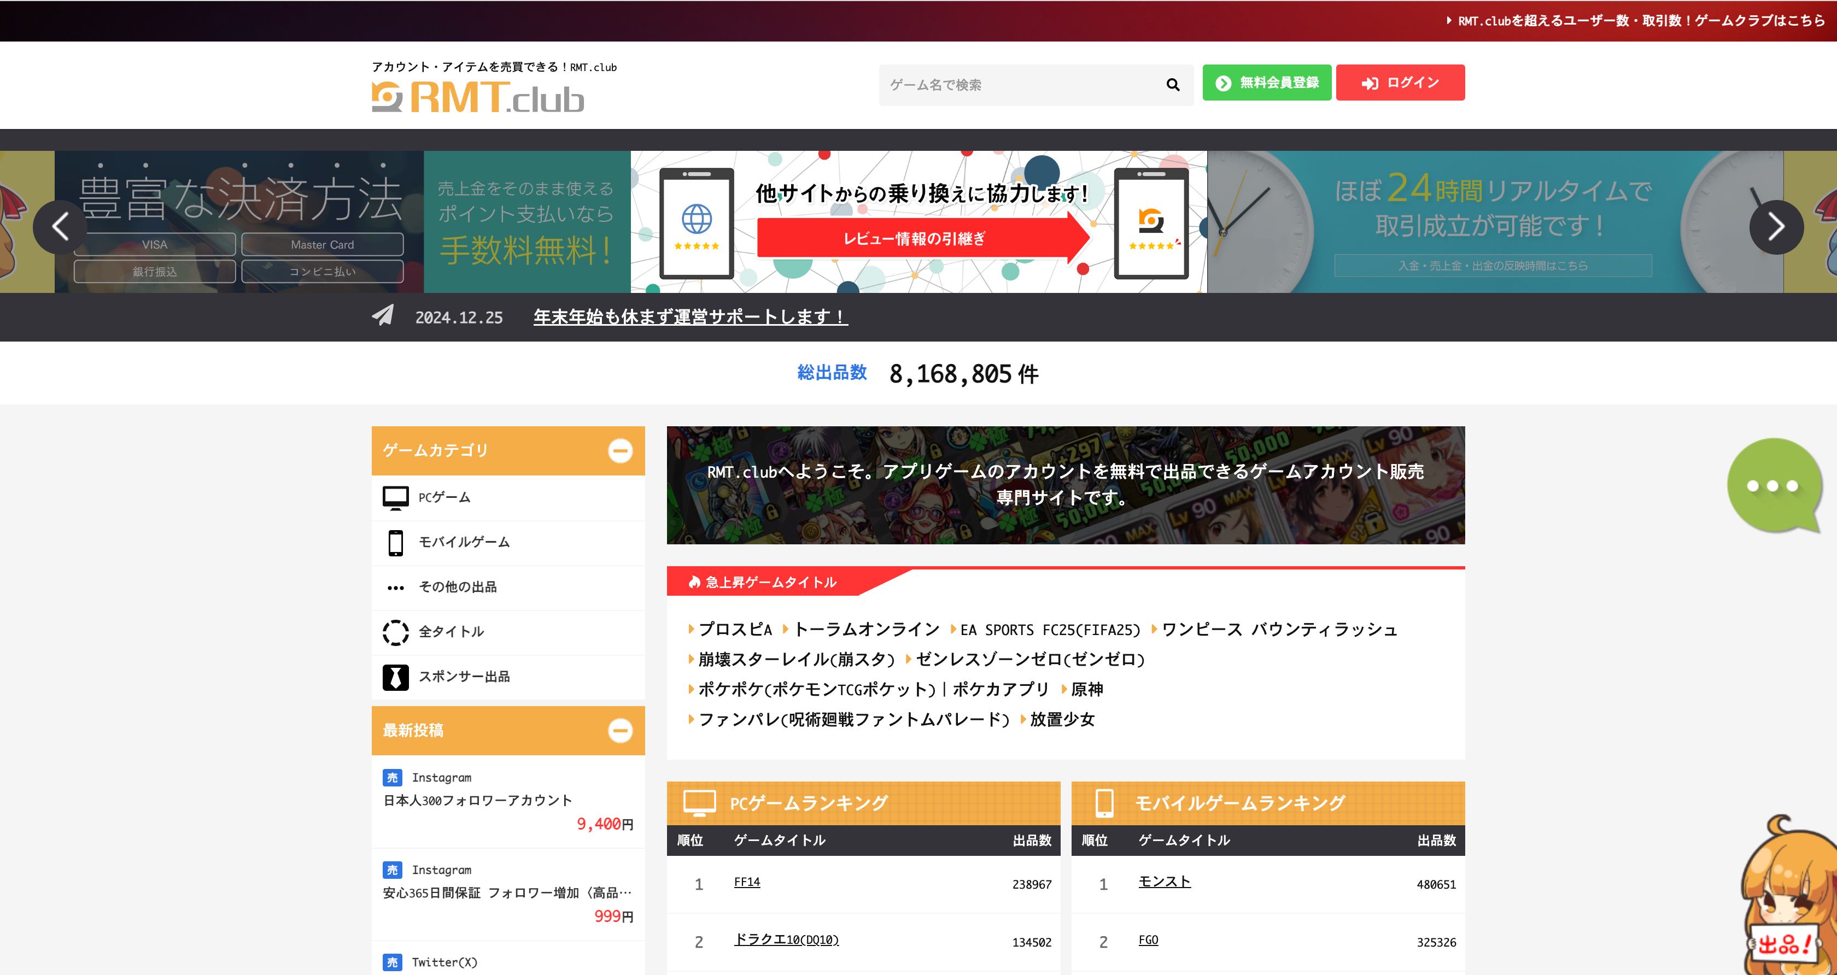Click the mobile phone category icon
This screenshot has height=975, width=1837.
click(395, 542)
